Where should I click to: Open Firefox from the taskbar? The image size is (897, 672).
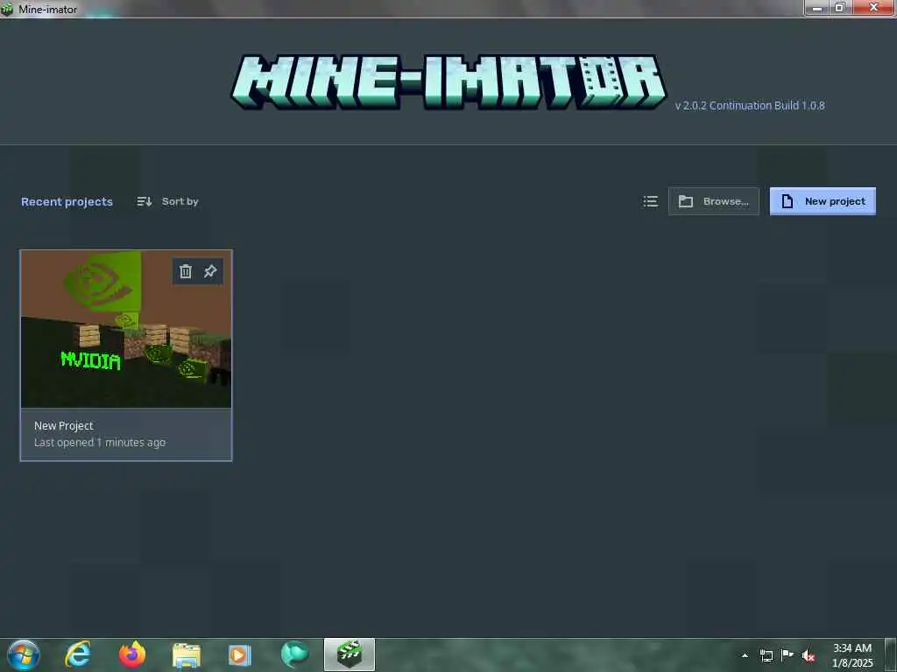[x=132, y=654]
